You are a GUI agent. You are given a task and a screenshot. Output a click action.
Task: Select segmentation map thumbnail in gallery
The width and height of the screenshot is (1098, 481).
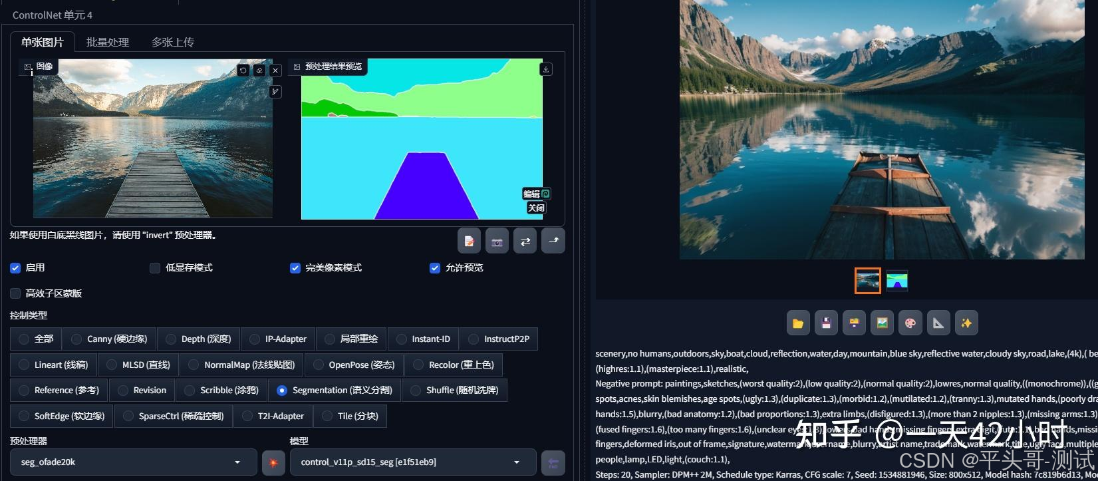tap(897, 281)
